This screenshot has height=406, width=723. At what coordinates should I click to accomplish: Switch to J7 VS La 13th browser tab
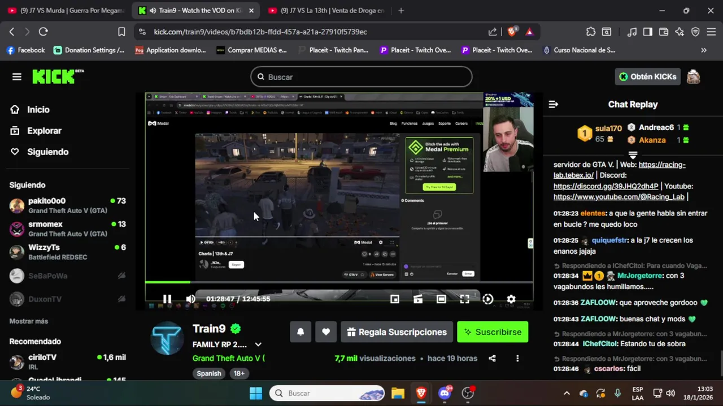pos(326,10)
